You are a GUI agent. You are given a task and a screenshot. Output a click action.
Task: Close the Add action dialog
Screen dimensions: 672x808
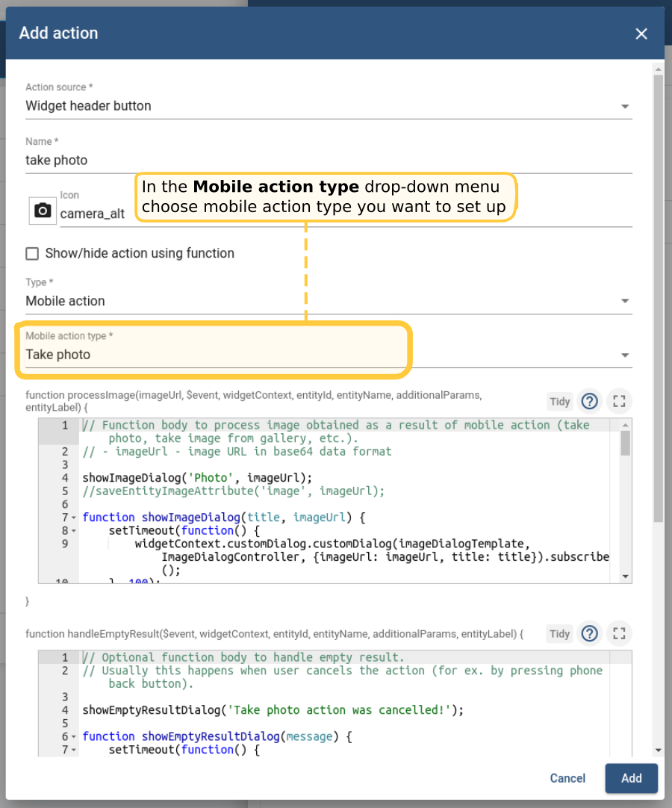[x=641, y=34]
